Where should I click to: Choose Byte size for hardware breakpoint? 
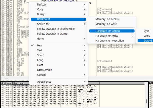pyautogui.click(x=146, y=31)
